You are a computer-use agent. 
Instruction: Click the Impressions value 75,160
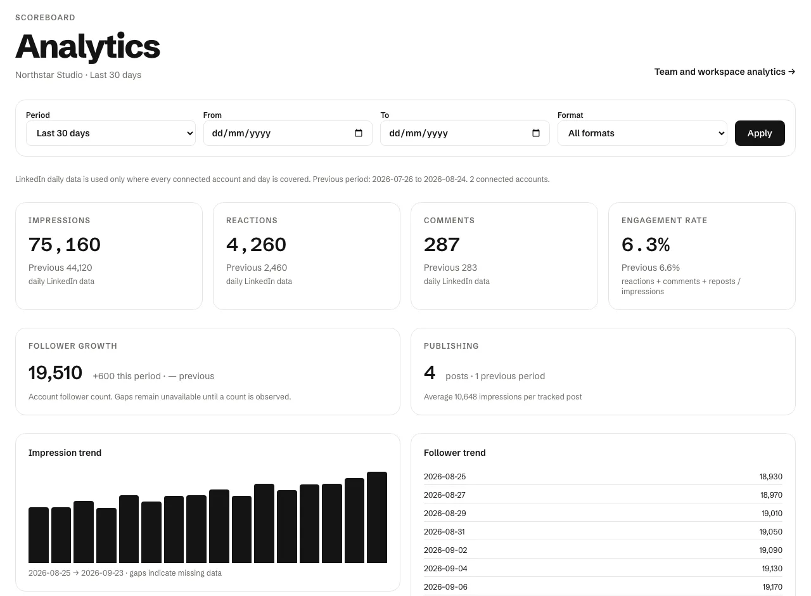click(65, 245)
